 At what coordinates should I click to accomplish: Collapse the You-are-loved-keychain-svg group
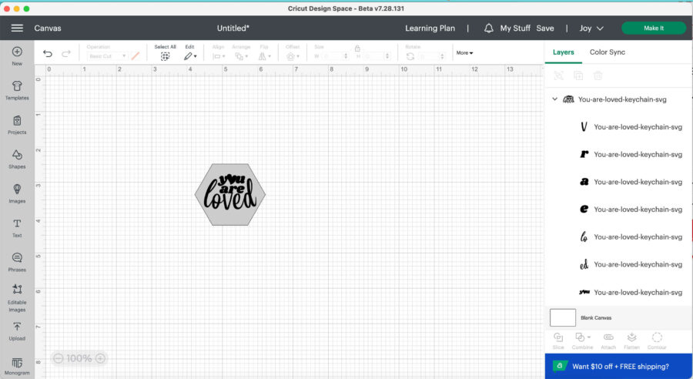point(555,99)
